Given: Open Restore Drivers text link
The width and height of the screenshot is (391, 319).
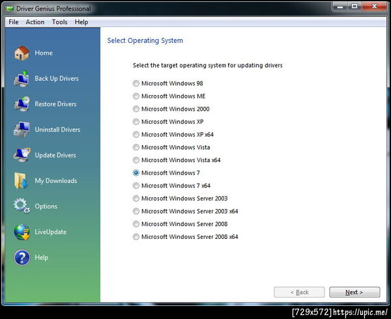Looking at the screenshot, I should pyautogui.click(x=55, y=104).
